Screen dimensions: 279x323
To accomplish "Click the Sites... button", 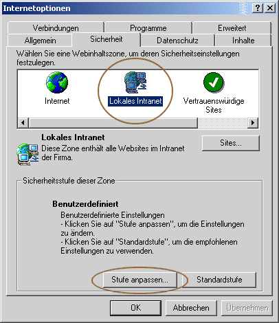I will tap(231, 143).
